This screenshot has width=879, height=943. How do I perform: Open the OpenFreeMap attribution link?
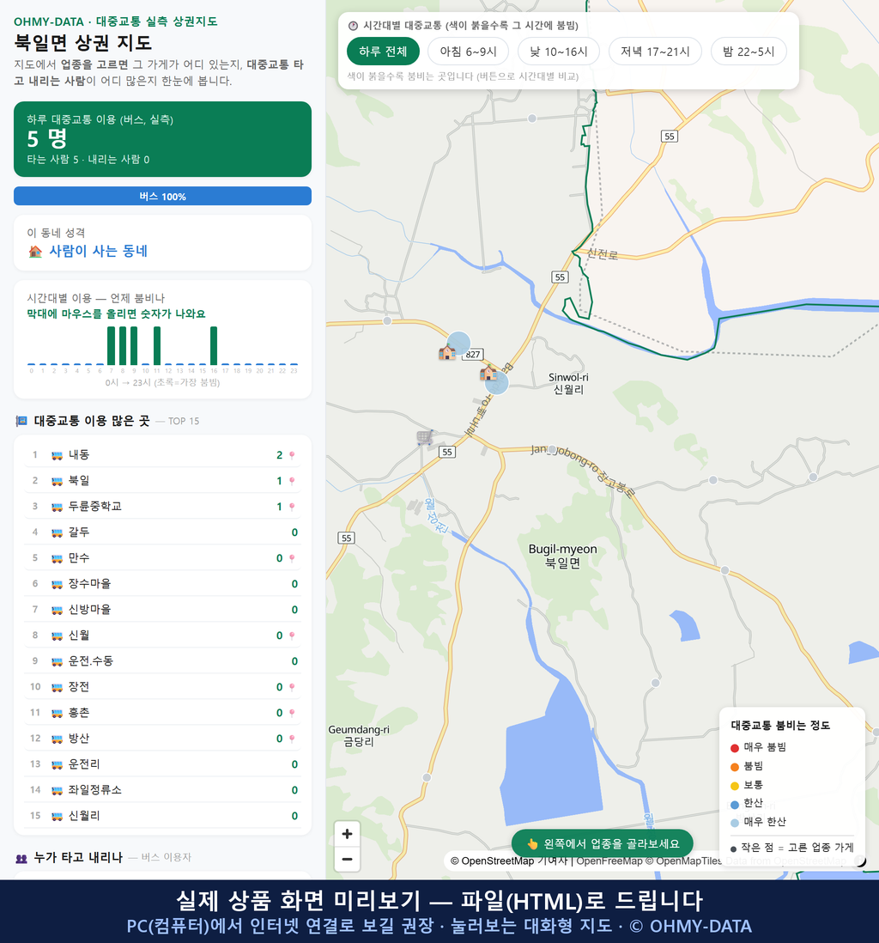pyautogui.click(x=609, y=861)
